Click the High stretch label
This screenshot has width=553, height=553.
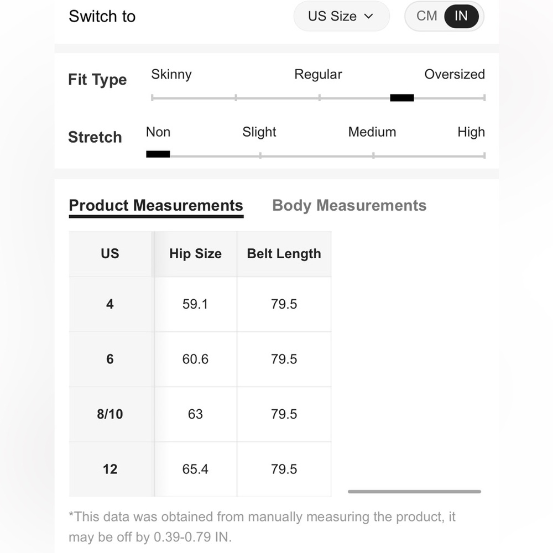pos(471,132)
